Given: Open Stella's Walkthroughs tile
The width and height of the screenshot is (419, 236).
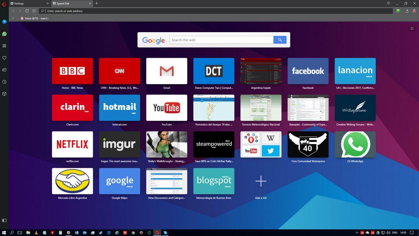Looking at the screenshot, I should pyautogui.click(x=167, y=144).
